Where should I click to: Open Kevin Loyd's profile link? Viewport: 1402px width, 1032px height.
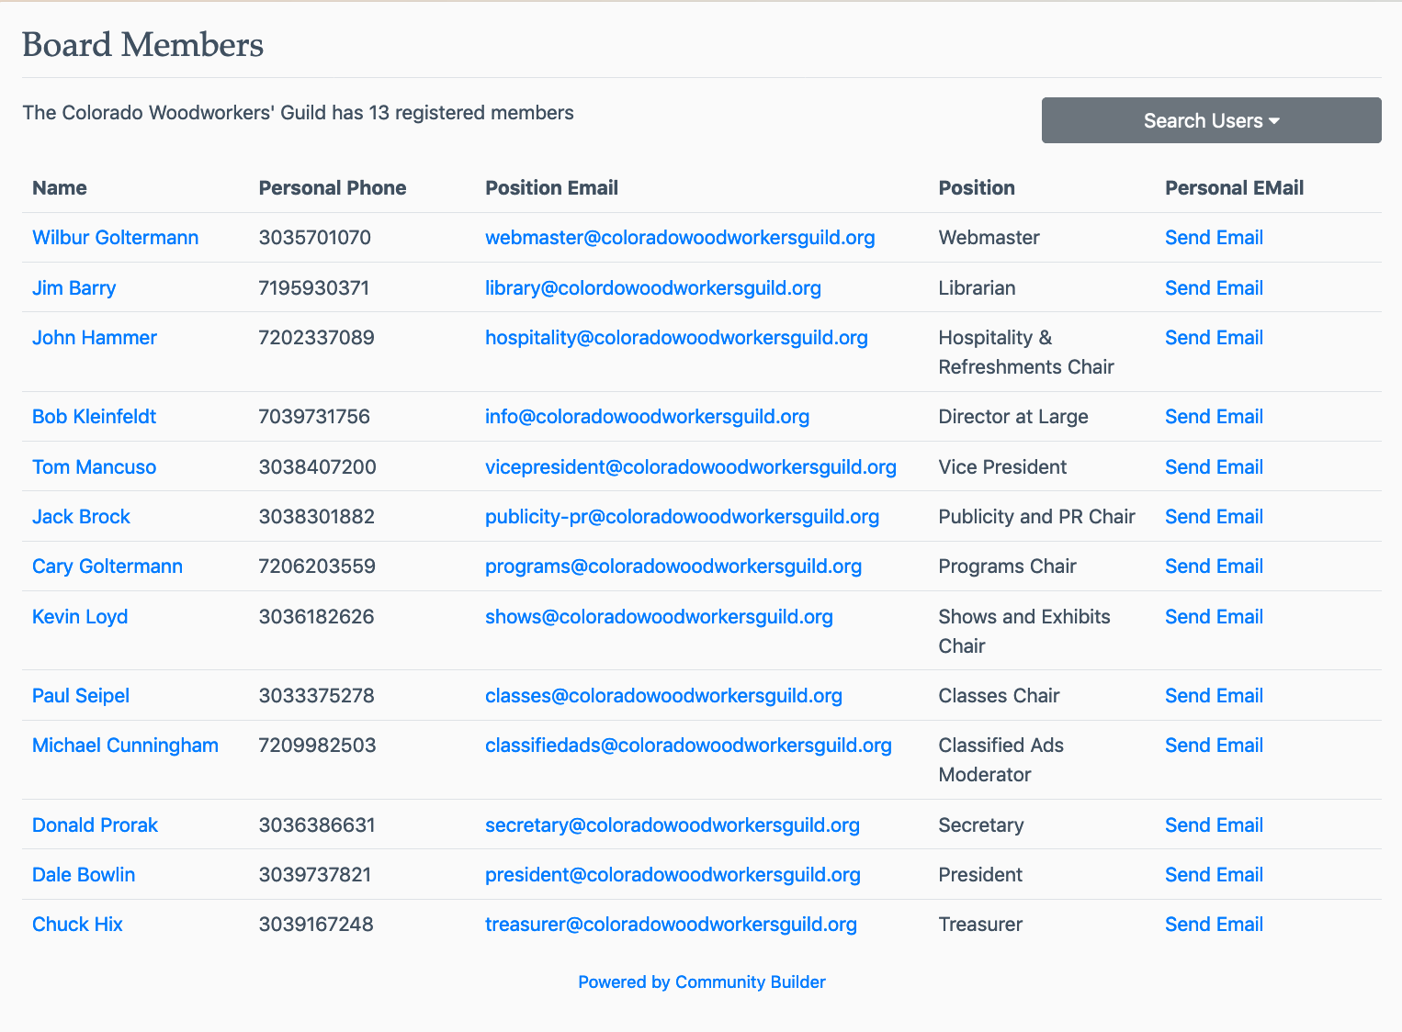point(80,617)
